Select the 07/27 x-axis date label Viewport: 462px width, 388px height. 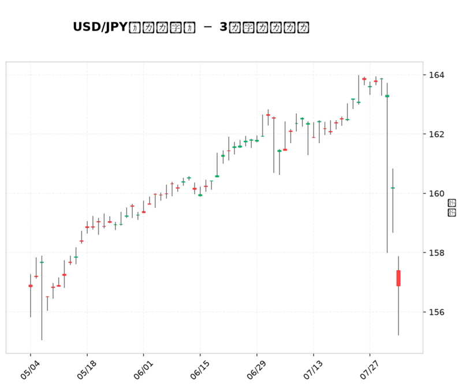370,370
